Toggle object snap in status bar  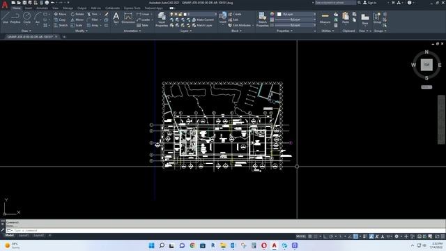[x=355, y=236]
